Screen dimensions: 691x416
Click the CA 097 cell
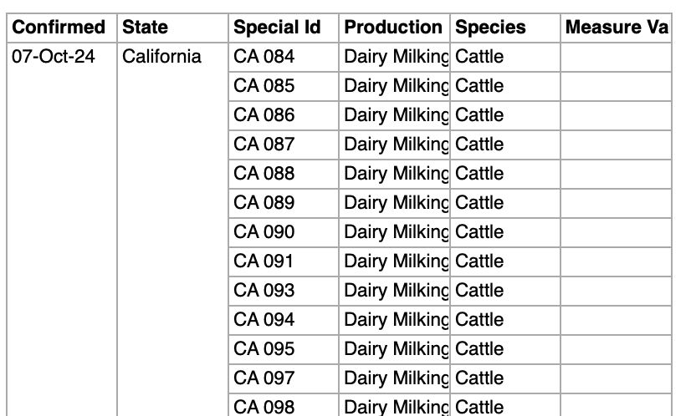click(264, 378)
